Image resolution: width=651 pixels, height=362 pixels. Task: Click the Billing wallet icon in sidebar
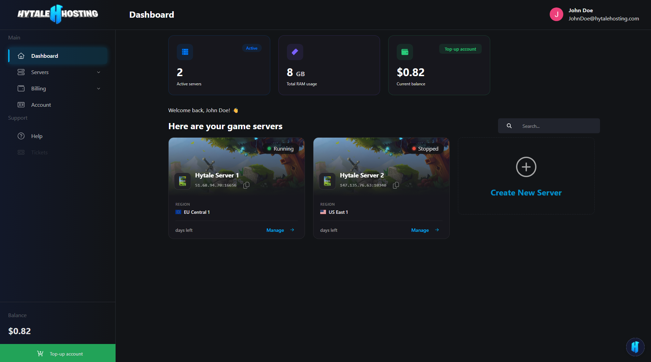[x=21, y=88]
